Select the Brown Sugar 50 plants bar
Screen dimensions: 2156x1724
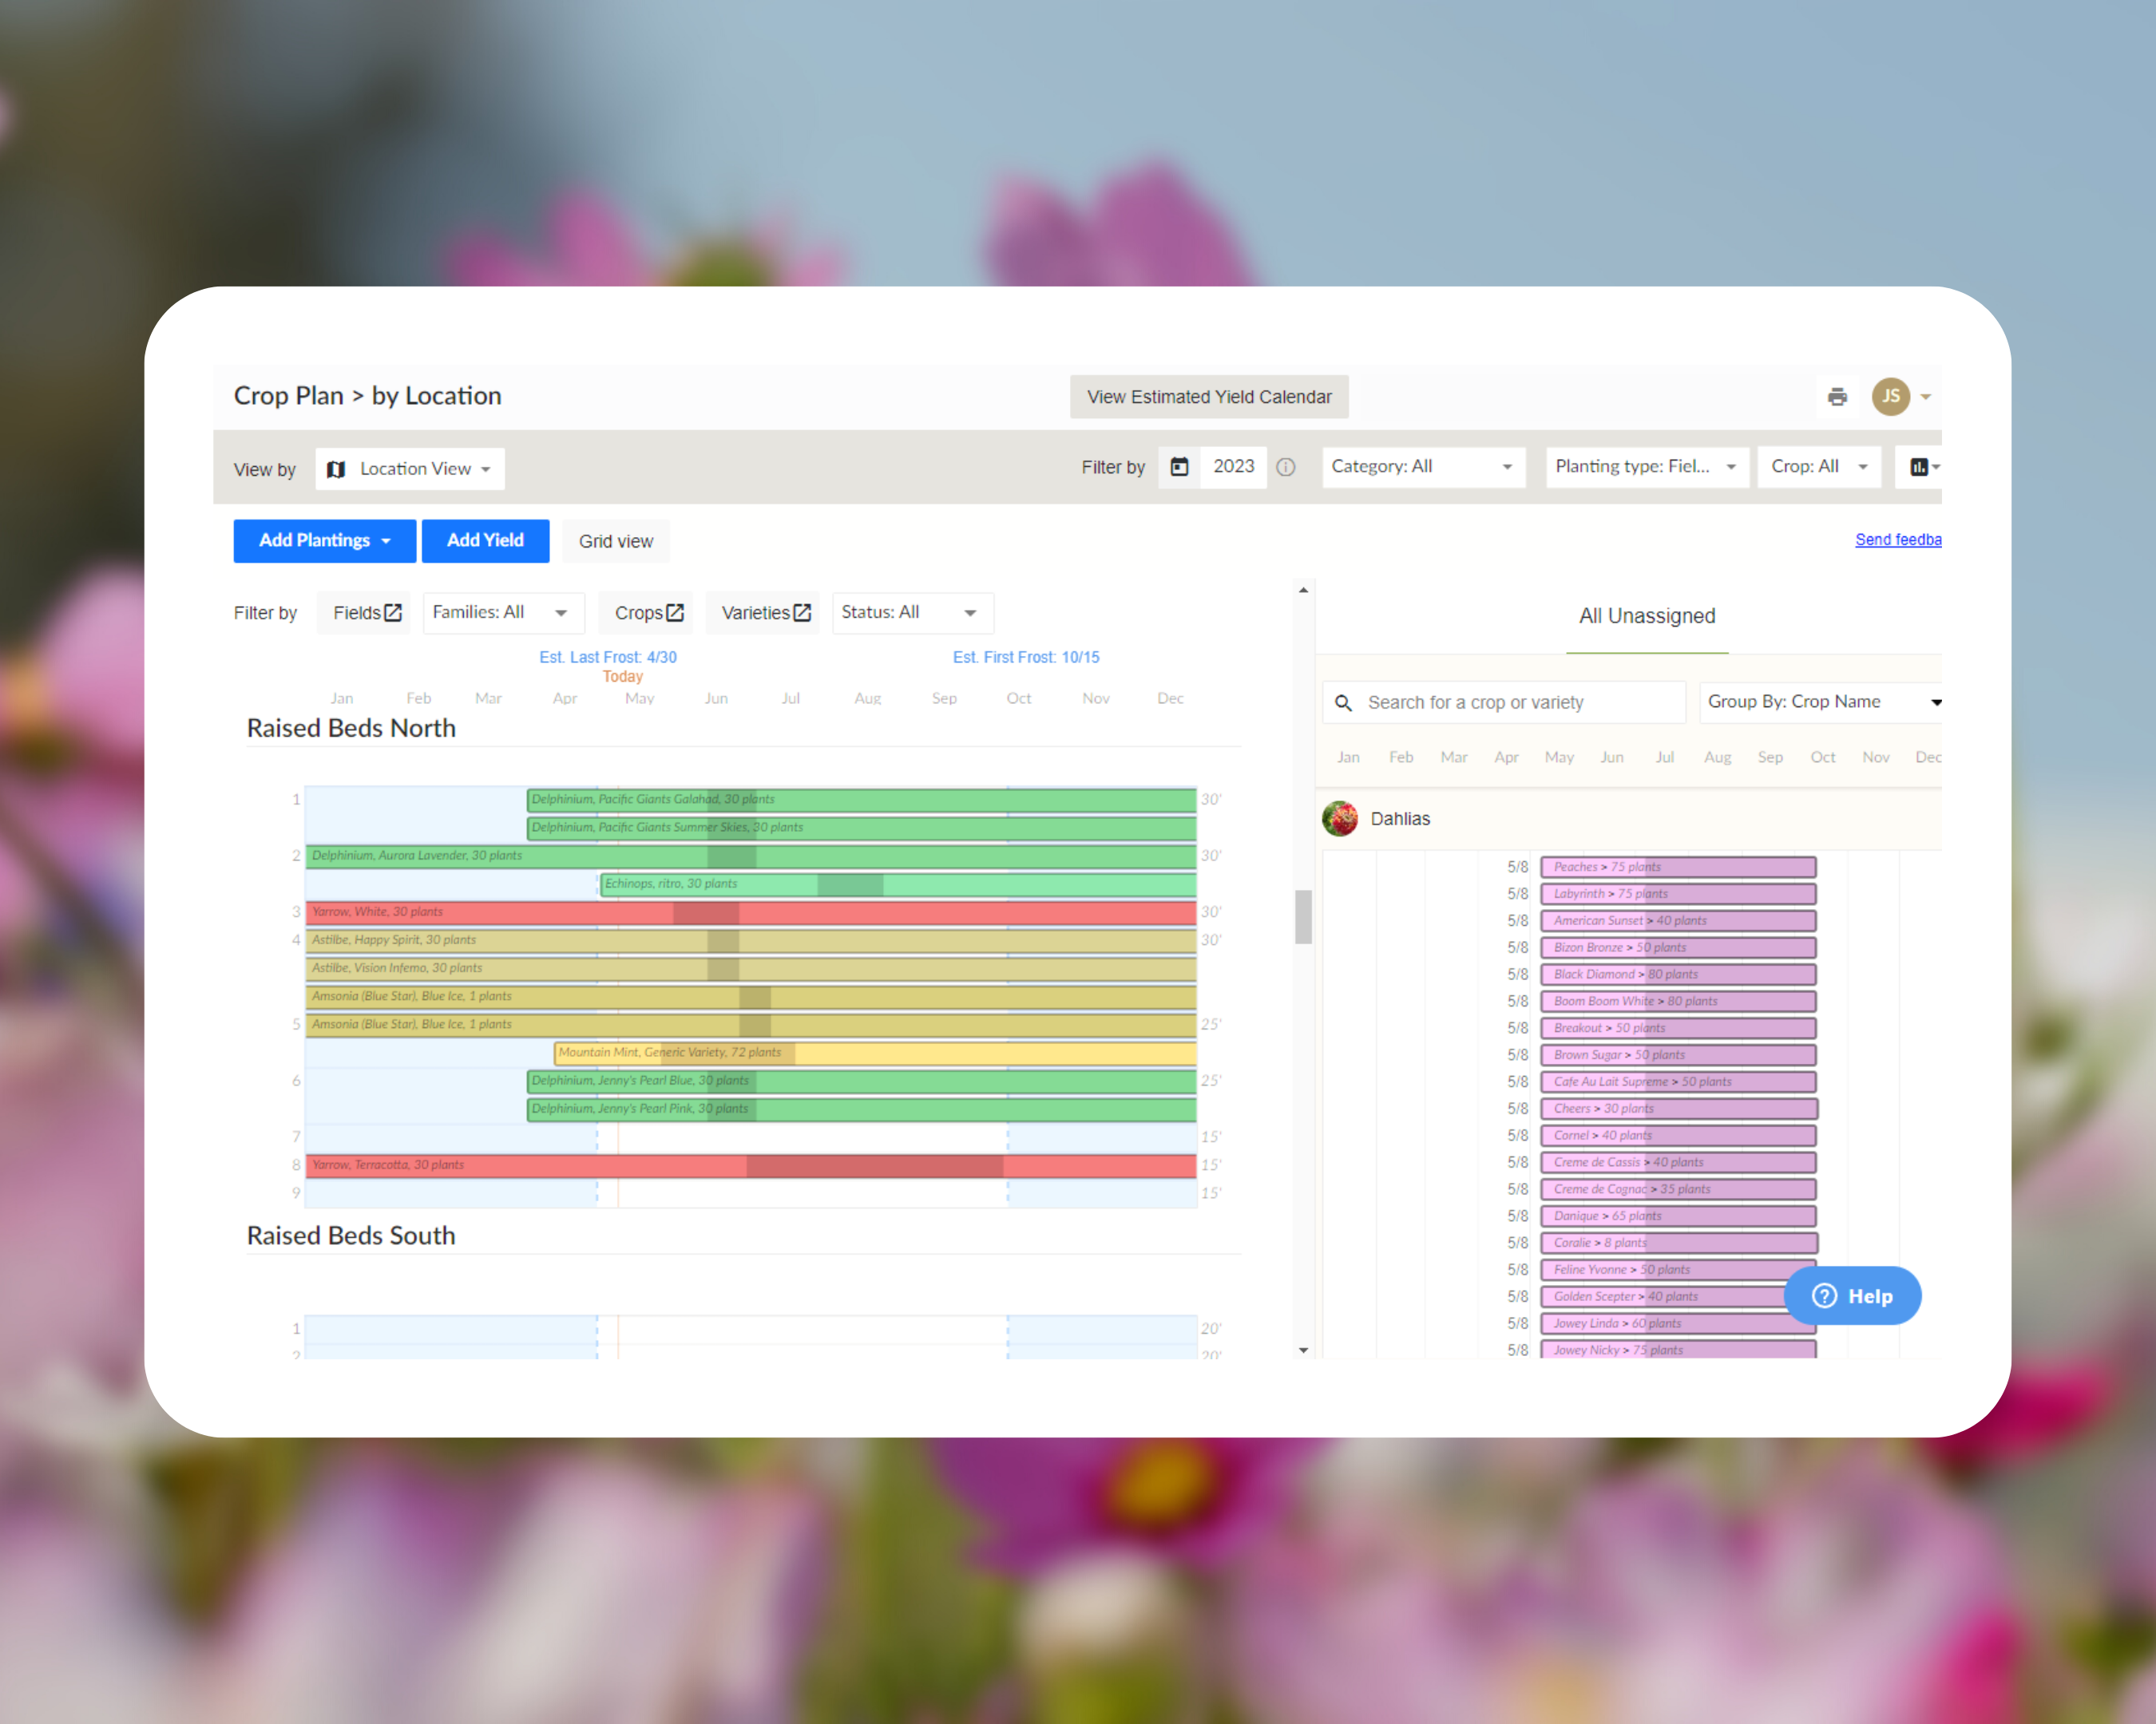(1678, 1055)
